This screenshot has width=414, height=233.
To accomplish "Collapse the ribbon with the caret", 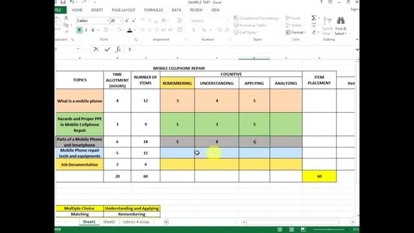I will click(x=357, y=39).
